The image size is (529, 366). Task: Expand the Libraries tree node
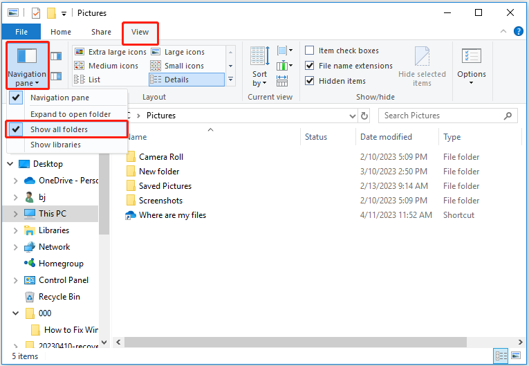pos(15,230)
